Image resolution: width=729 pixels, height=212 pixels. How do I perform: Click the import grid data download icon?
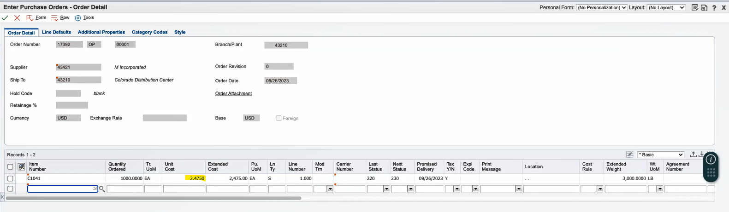pos(701,155)
